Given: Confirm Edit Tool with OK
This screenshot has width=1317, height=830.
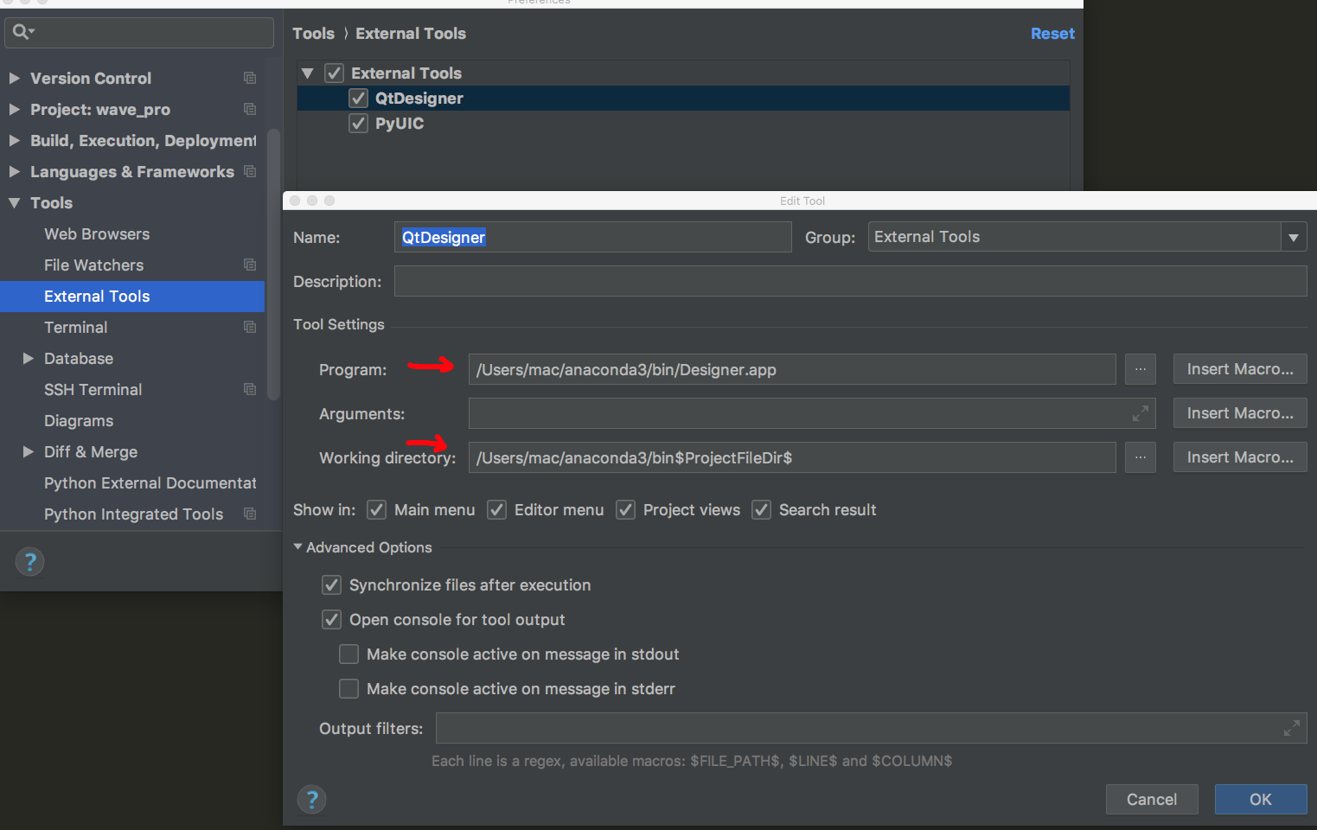Looking at the screenshot, I should pyautogui.click(x=1261, y=800).
